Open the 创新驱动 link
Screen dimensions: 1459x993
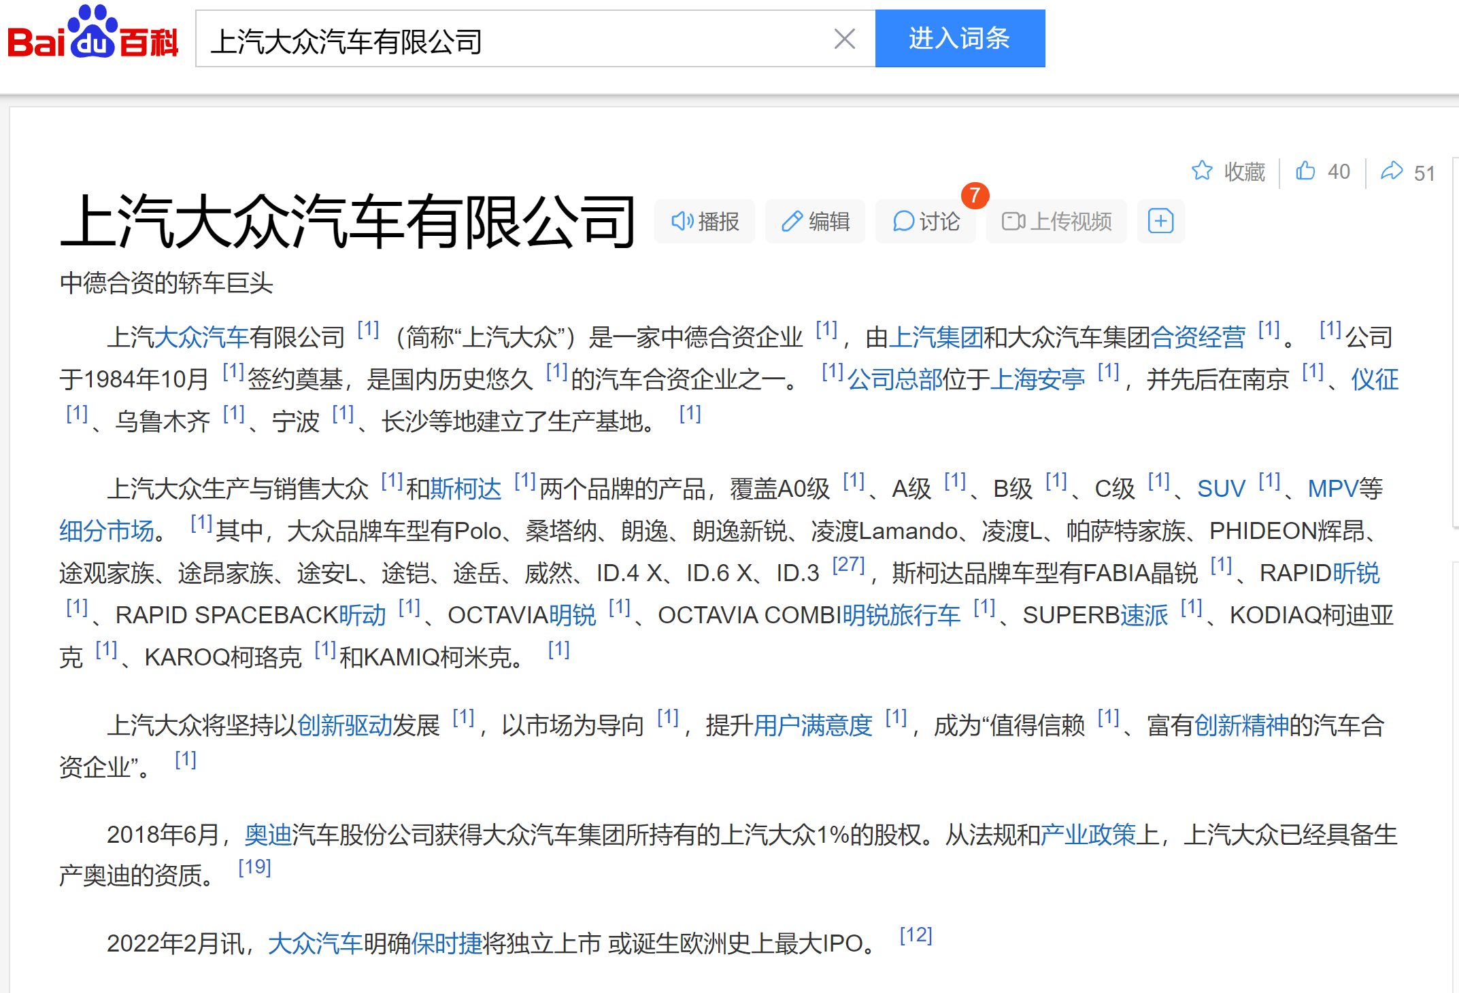pyautogui.click(x=345, y=726)
